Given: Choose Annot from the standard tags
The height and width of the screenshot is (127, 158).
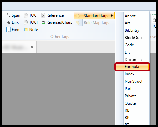Looking at the screenshot, I should [x=132, y=16].
